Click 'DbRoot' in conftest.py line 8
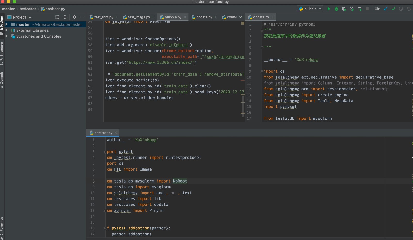Image resolution: width=413 pixels, height=240 pixels. [x=180, y=181]
